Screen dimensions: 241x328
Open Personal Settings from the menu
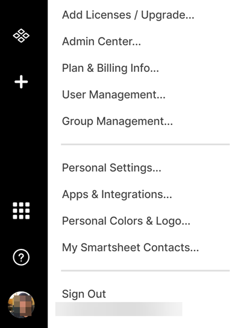click(x=111, y=168)
